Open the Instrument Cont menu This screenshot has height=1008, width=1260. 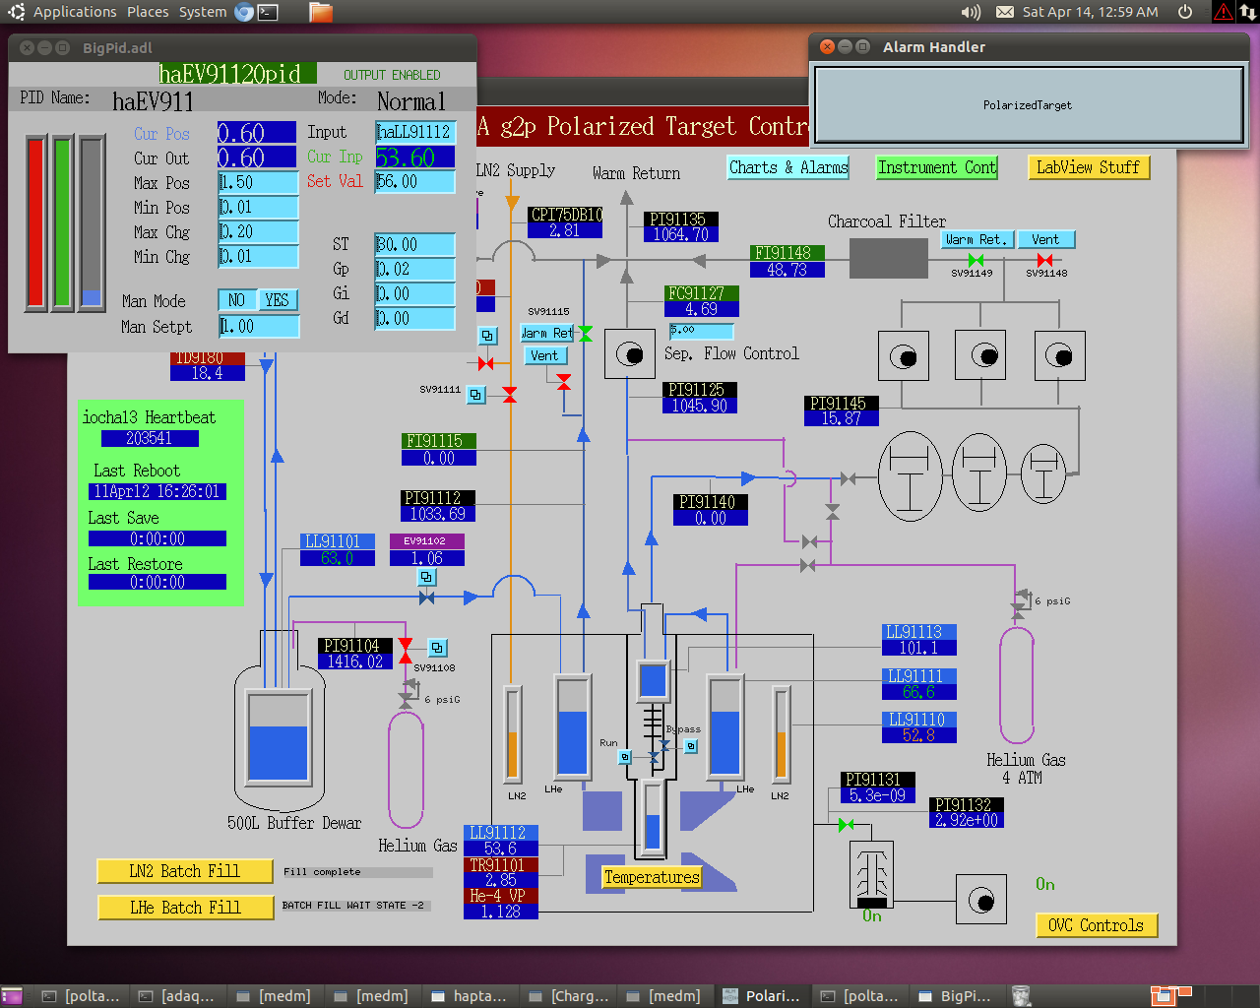tap(937, 167)
